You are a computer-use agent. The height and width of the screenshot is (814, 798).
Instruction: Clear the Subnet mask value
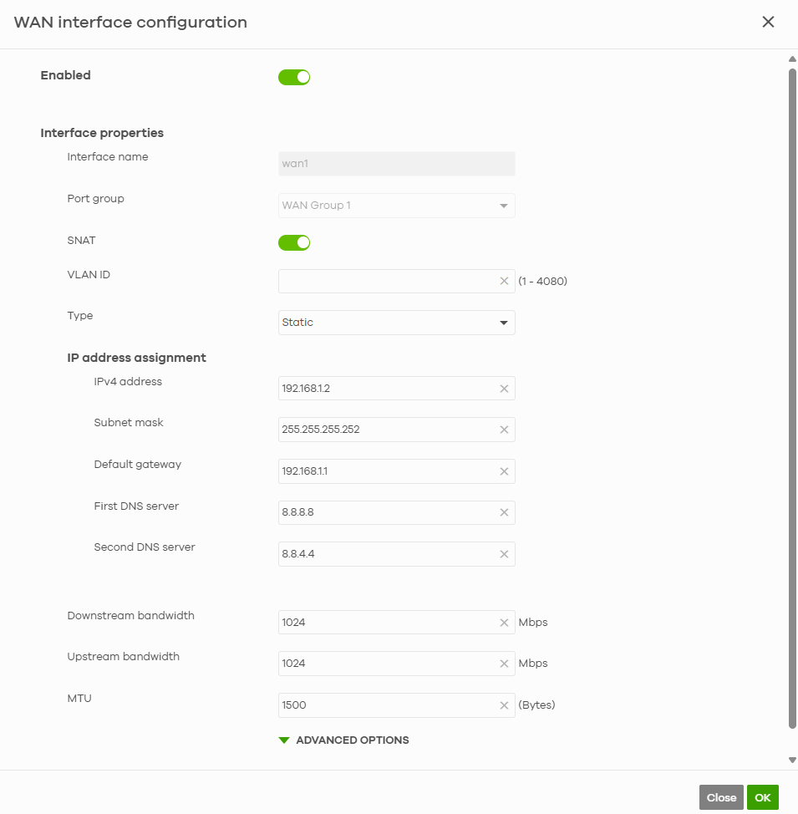[x=504, y=430]
